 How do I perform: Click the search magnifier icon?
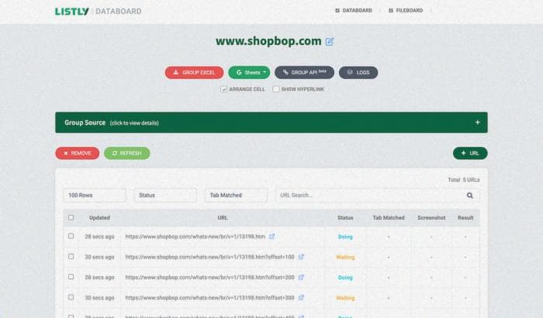469,196
